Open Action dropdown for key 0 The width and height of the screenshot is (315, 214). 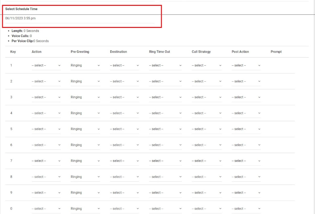46,209
